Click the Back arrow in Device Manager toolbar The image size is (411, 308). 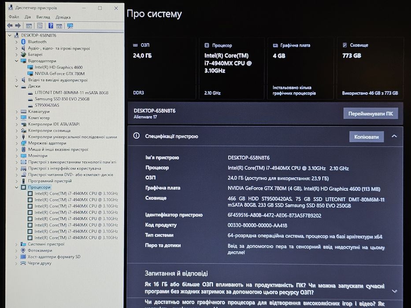click(10, 26)
